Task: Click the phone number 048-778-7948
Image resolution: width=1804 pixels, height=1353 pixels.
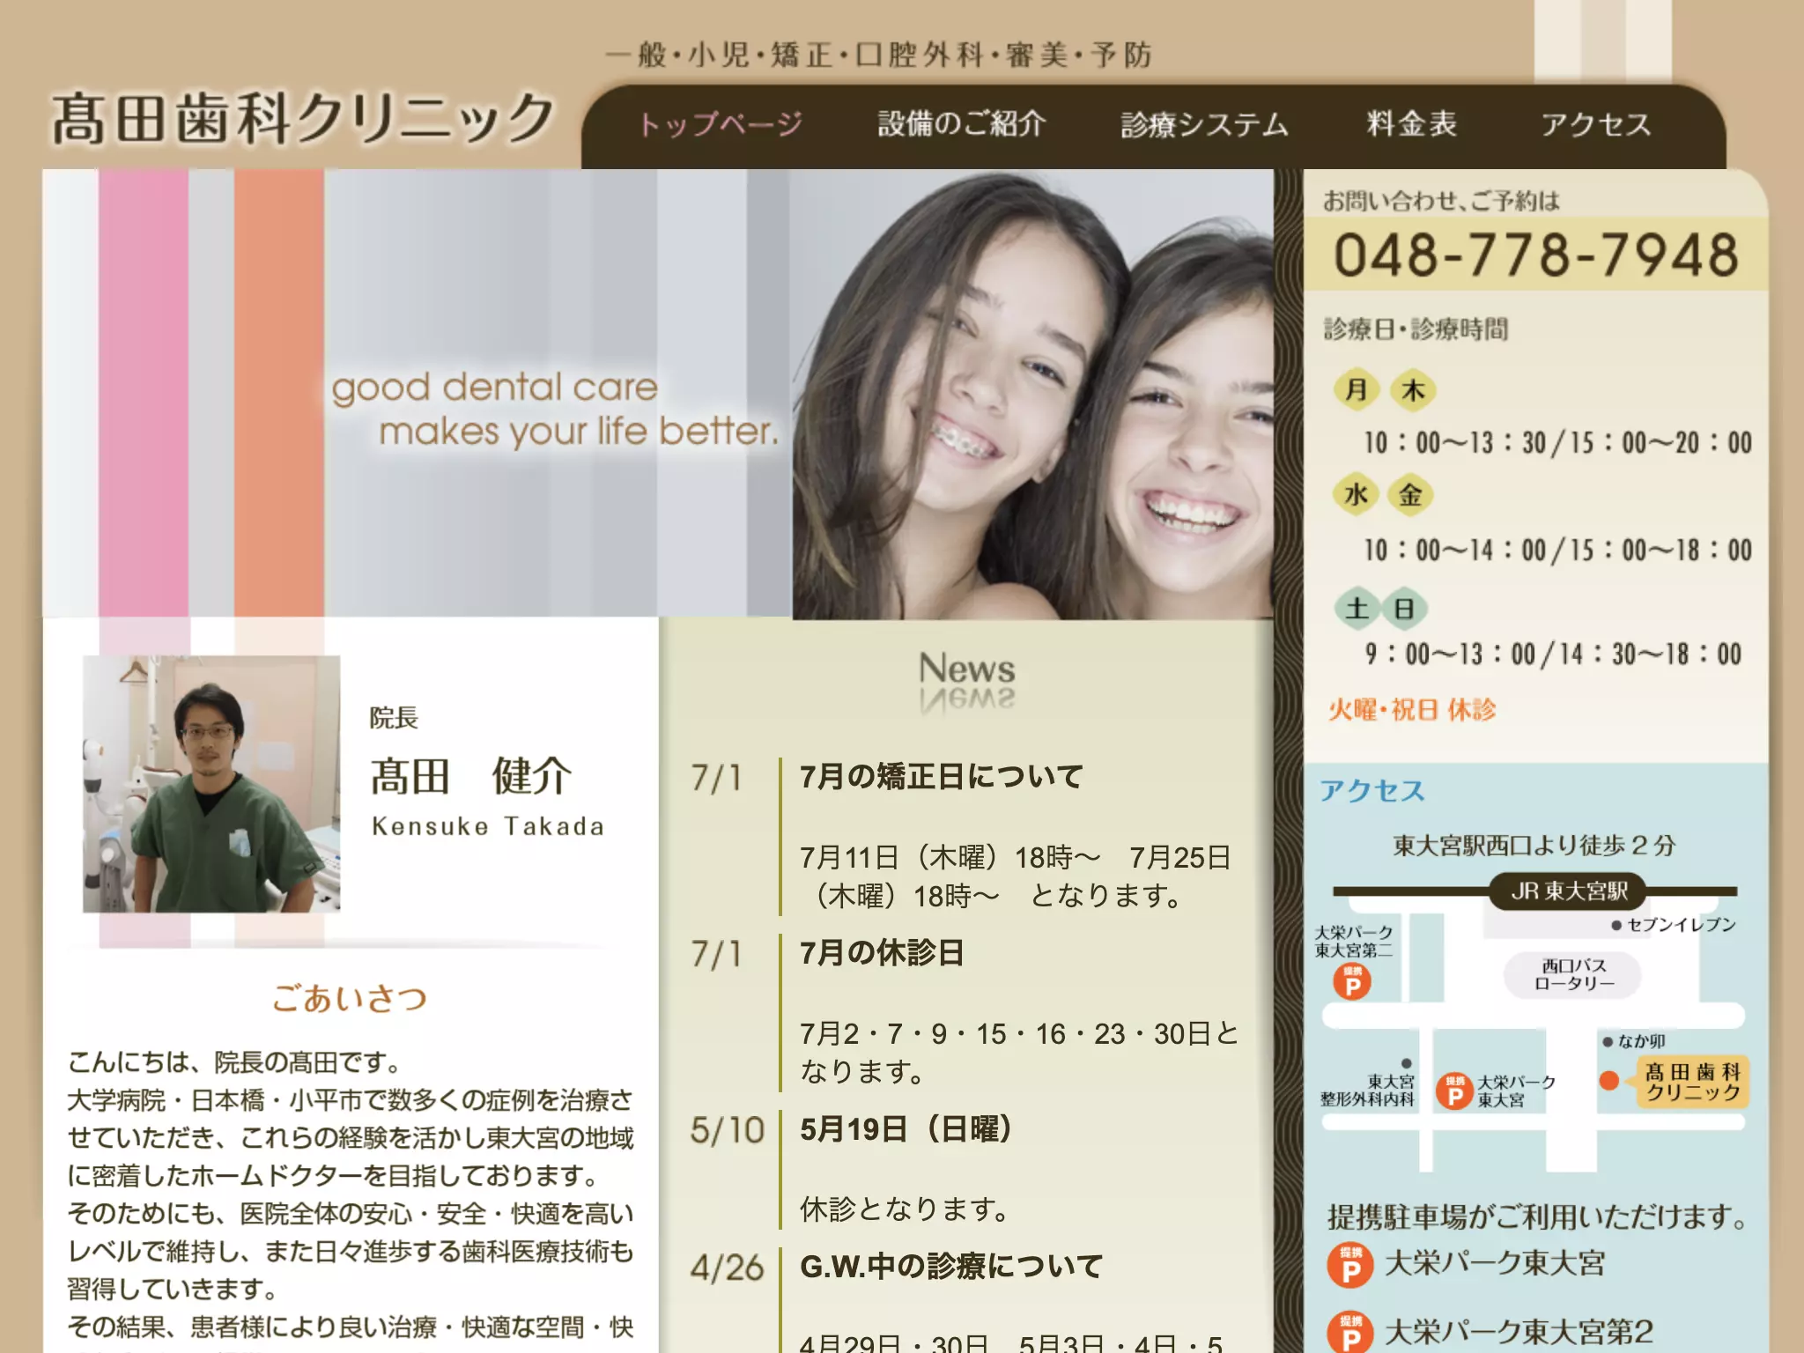Action: point(1536,256)
